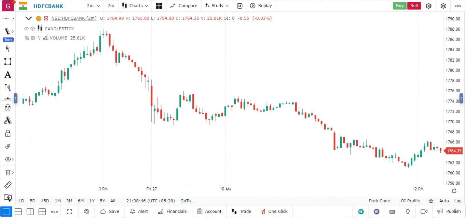The image size is (466, 218).
Task: Open the Discord icon
Action: [376, 212]
